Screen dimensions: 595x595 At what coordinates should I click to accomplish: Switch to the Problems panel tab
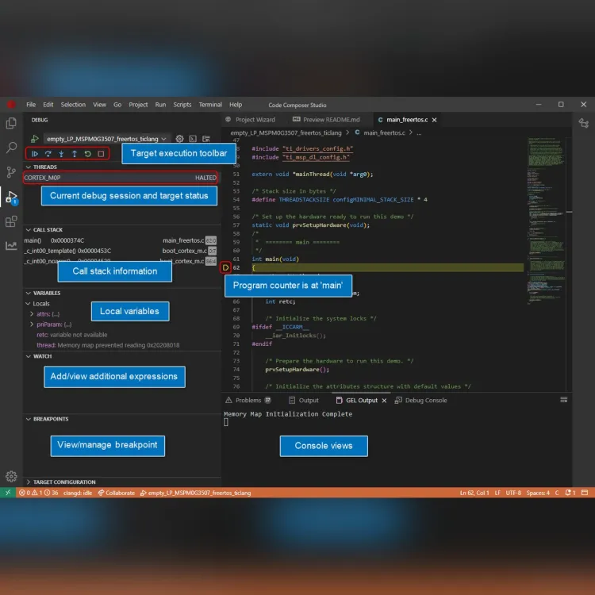[x=248, y=401]
